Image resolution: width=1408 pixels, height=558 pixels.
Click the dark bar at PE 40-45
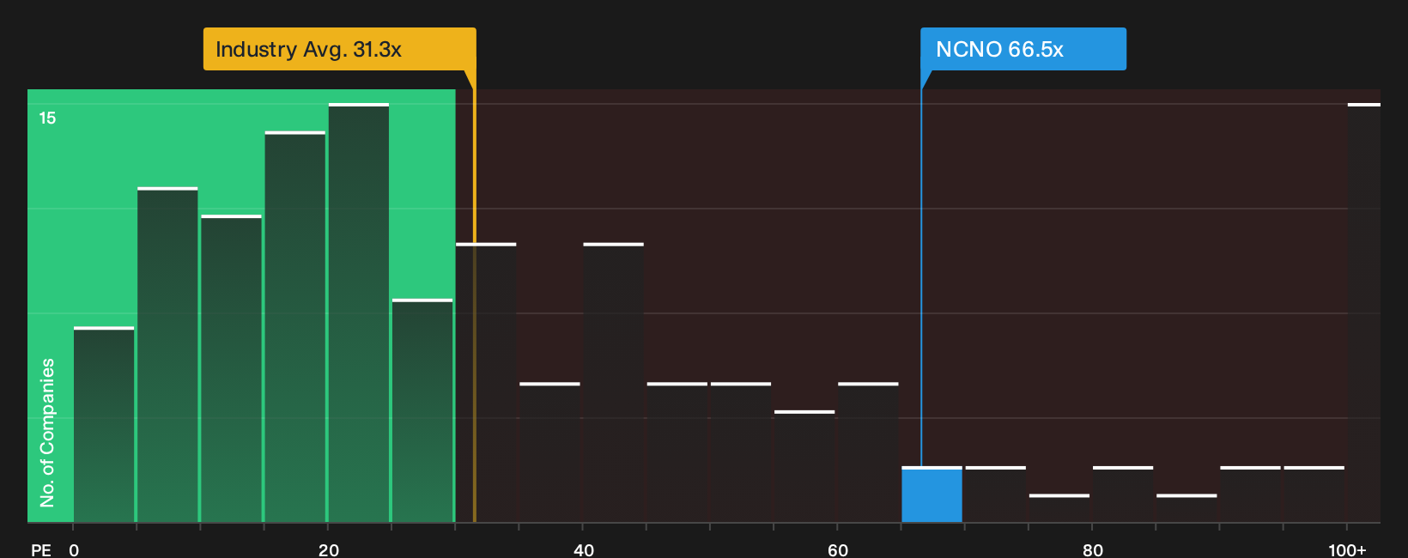click(x=613, y=383)
